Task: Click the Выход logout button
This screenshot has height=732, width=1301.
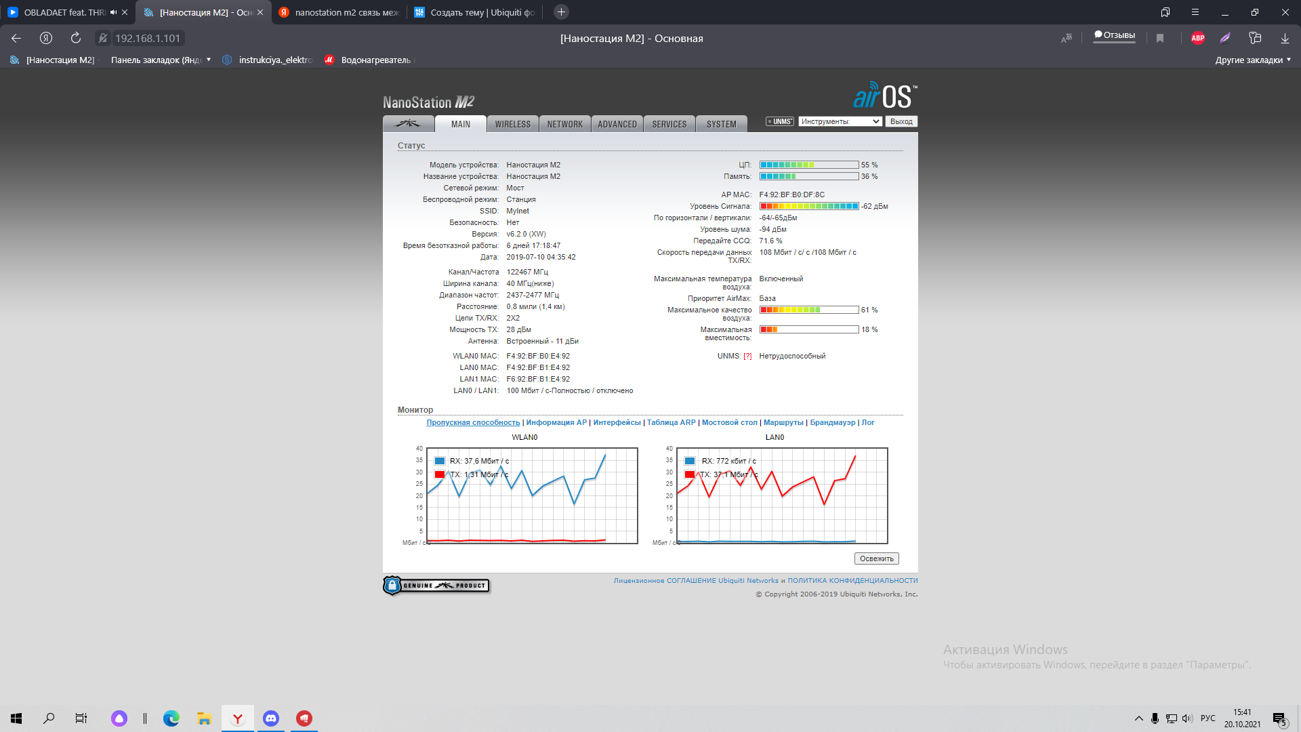Action: 901,122
